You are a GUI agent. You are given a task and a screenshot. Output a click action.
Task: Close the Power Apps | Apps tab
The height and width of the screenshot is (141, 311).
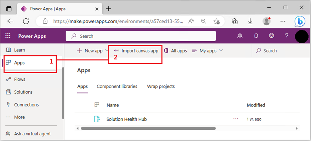click(97, 9)
